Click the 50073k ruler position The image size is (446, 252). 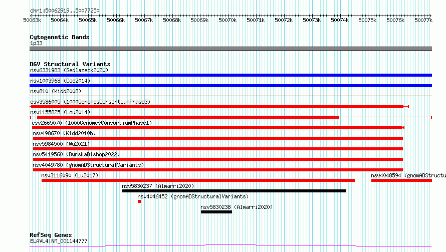pyautogui.click(x=312, y=20)
